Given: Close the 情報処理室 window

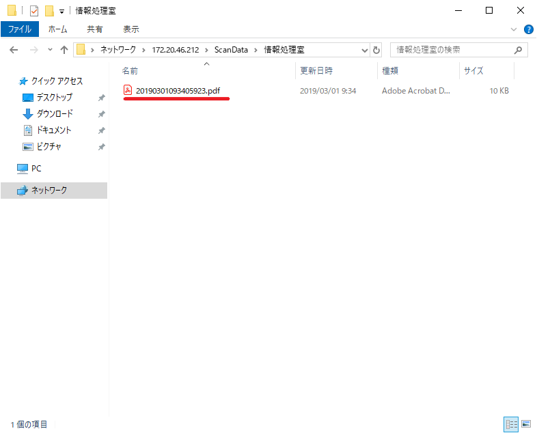Looking at the screenshot, I should pos(521,11).
